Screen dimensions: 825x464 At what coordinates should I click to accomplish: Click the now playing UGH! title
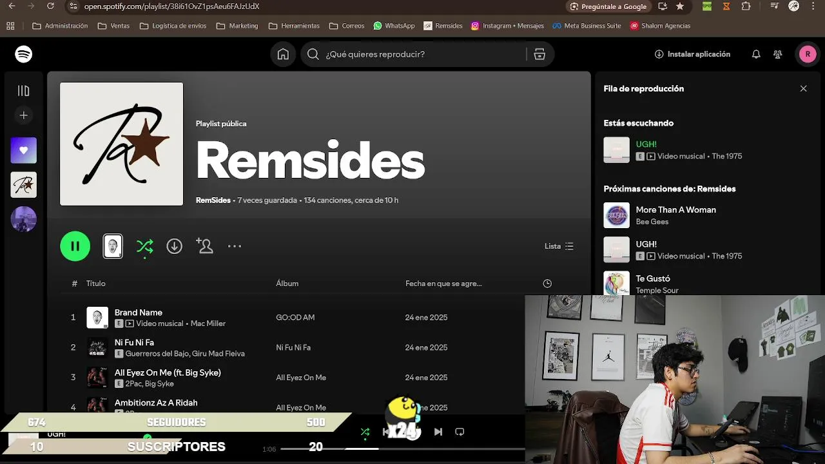[646, 144]
